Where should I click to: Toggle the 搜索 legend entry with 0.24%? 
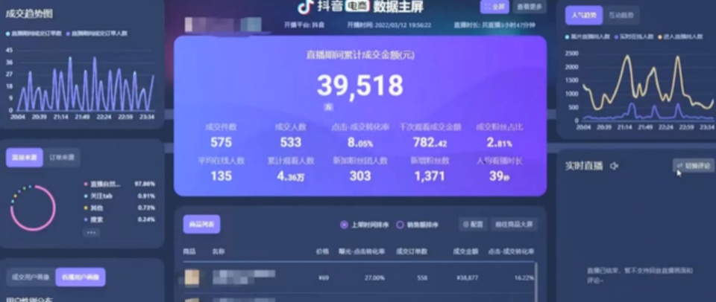coord(119,219)
